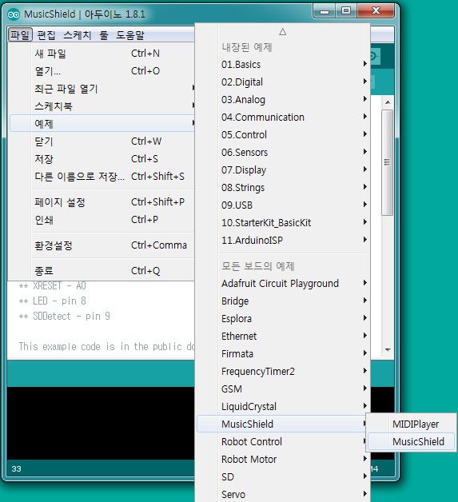This screenshot has width=458, height=502.
Task: Choose 열기... from the file menu
Action: click(x=102, y=71)
